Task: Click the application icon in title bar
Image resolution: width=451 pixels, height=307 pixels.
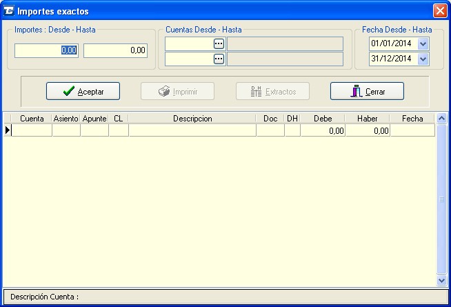Action: pyautogui.click(x=9, y=11)
